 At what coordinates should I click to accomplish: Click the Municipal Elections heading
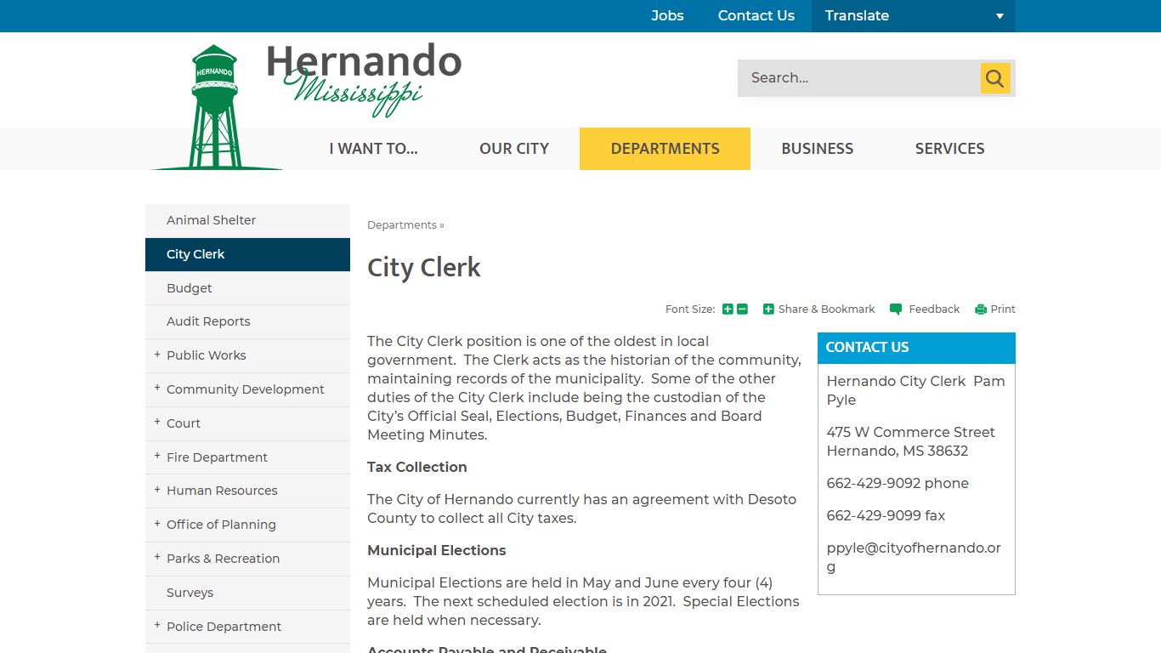437,550
